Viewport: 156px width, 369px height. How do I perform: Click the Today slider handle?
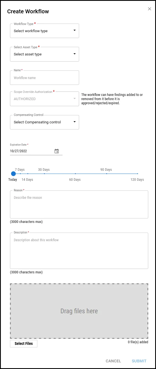(13, 174)
